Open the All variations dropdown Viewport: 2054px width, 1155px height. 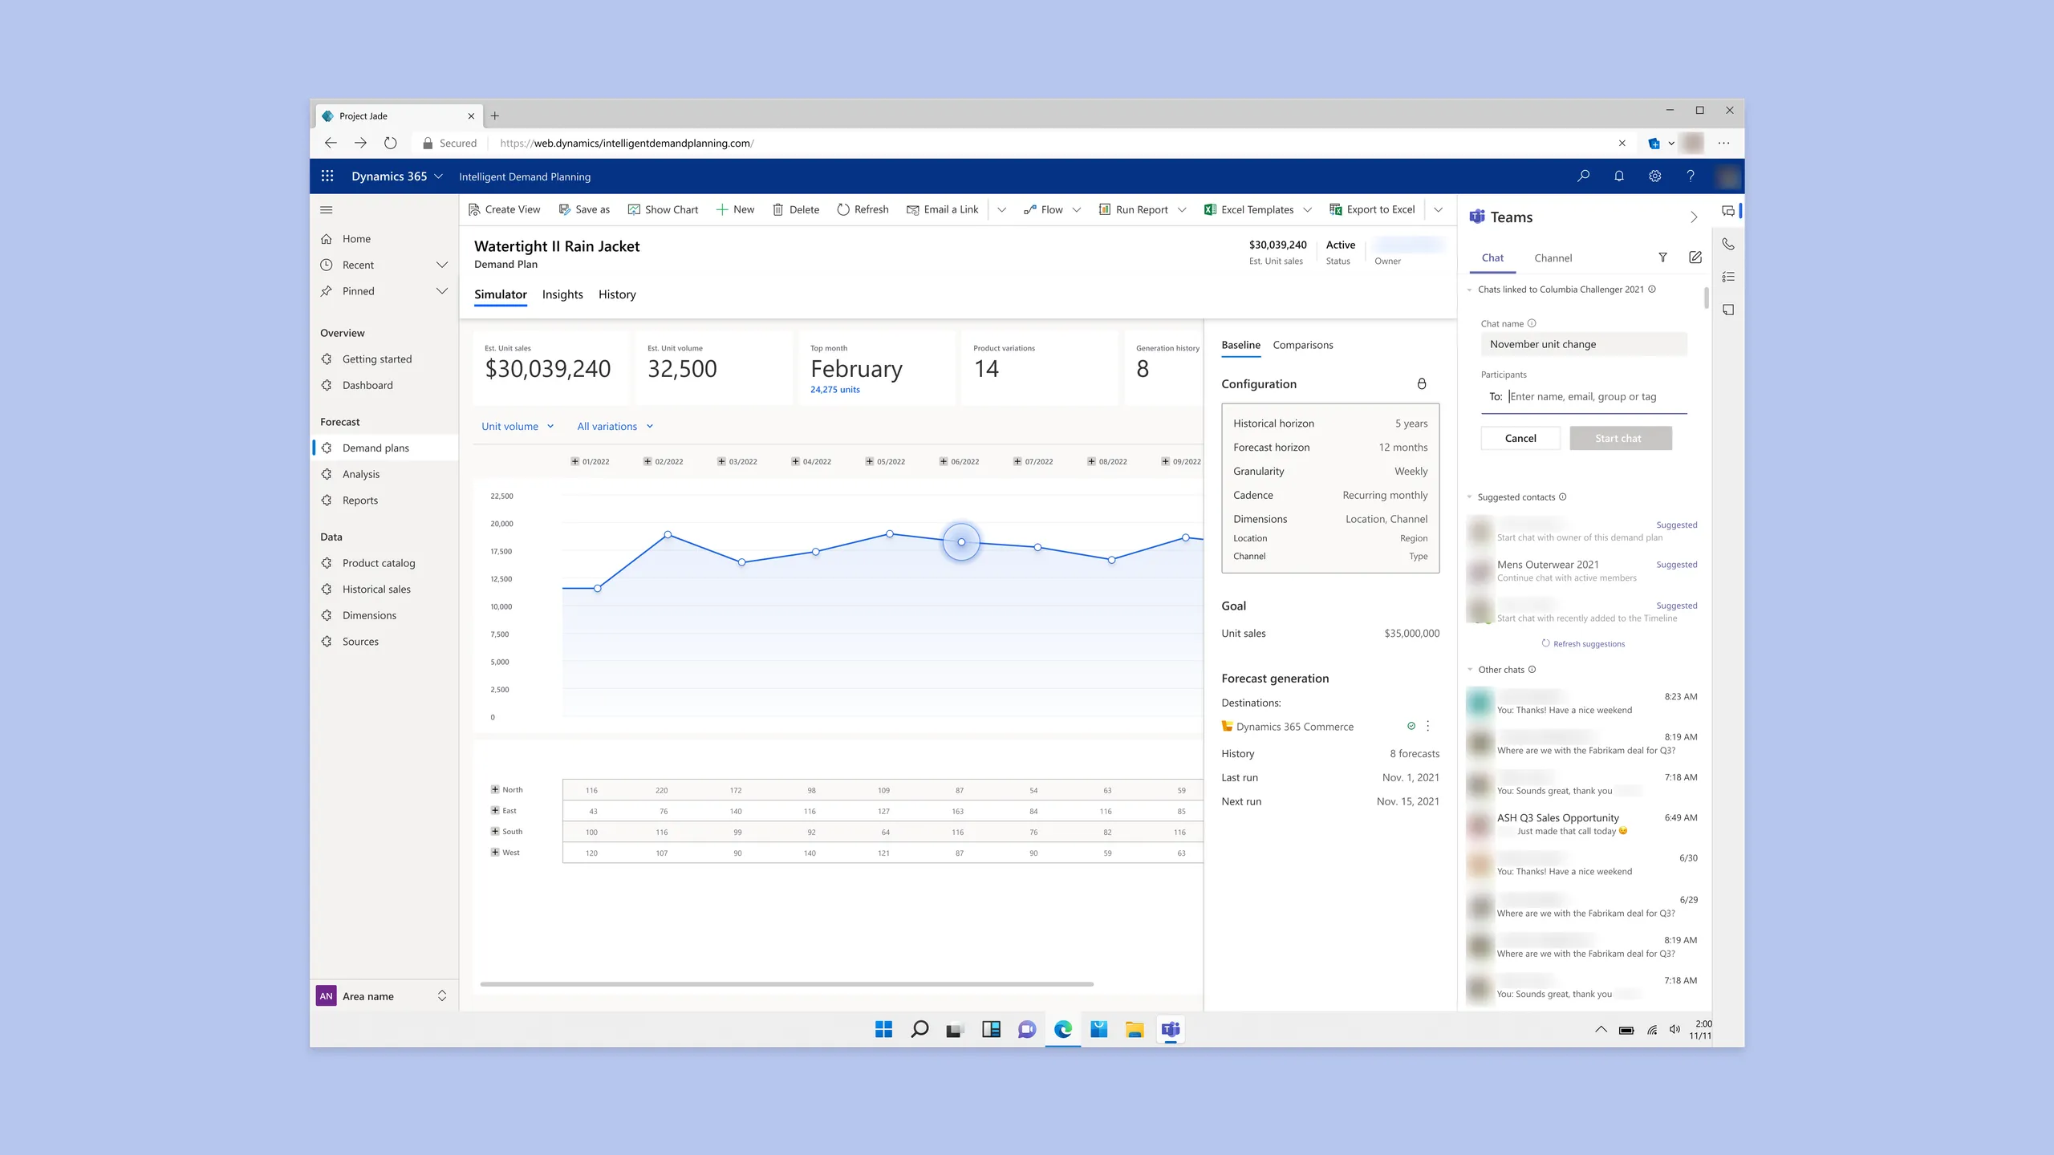[615, 426]
